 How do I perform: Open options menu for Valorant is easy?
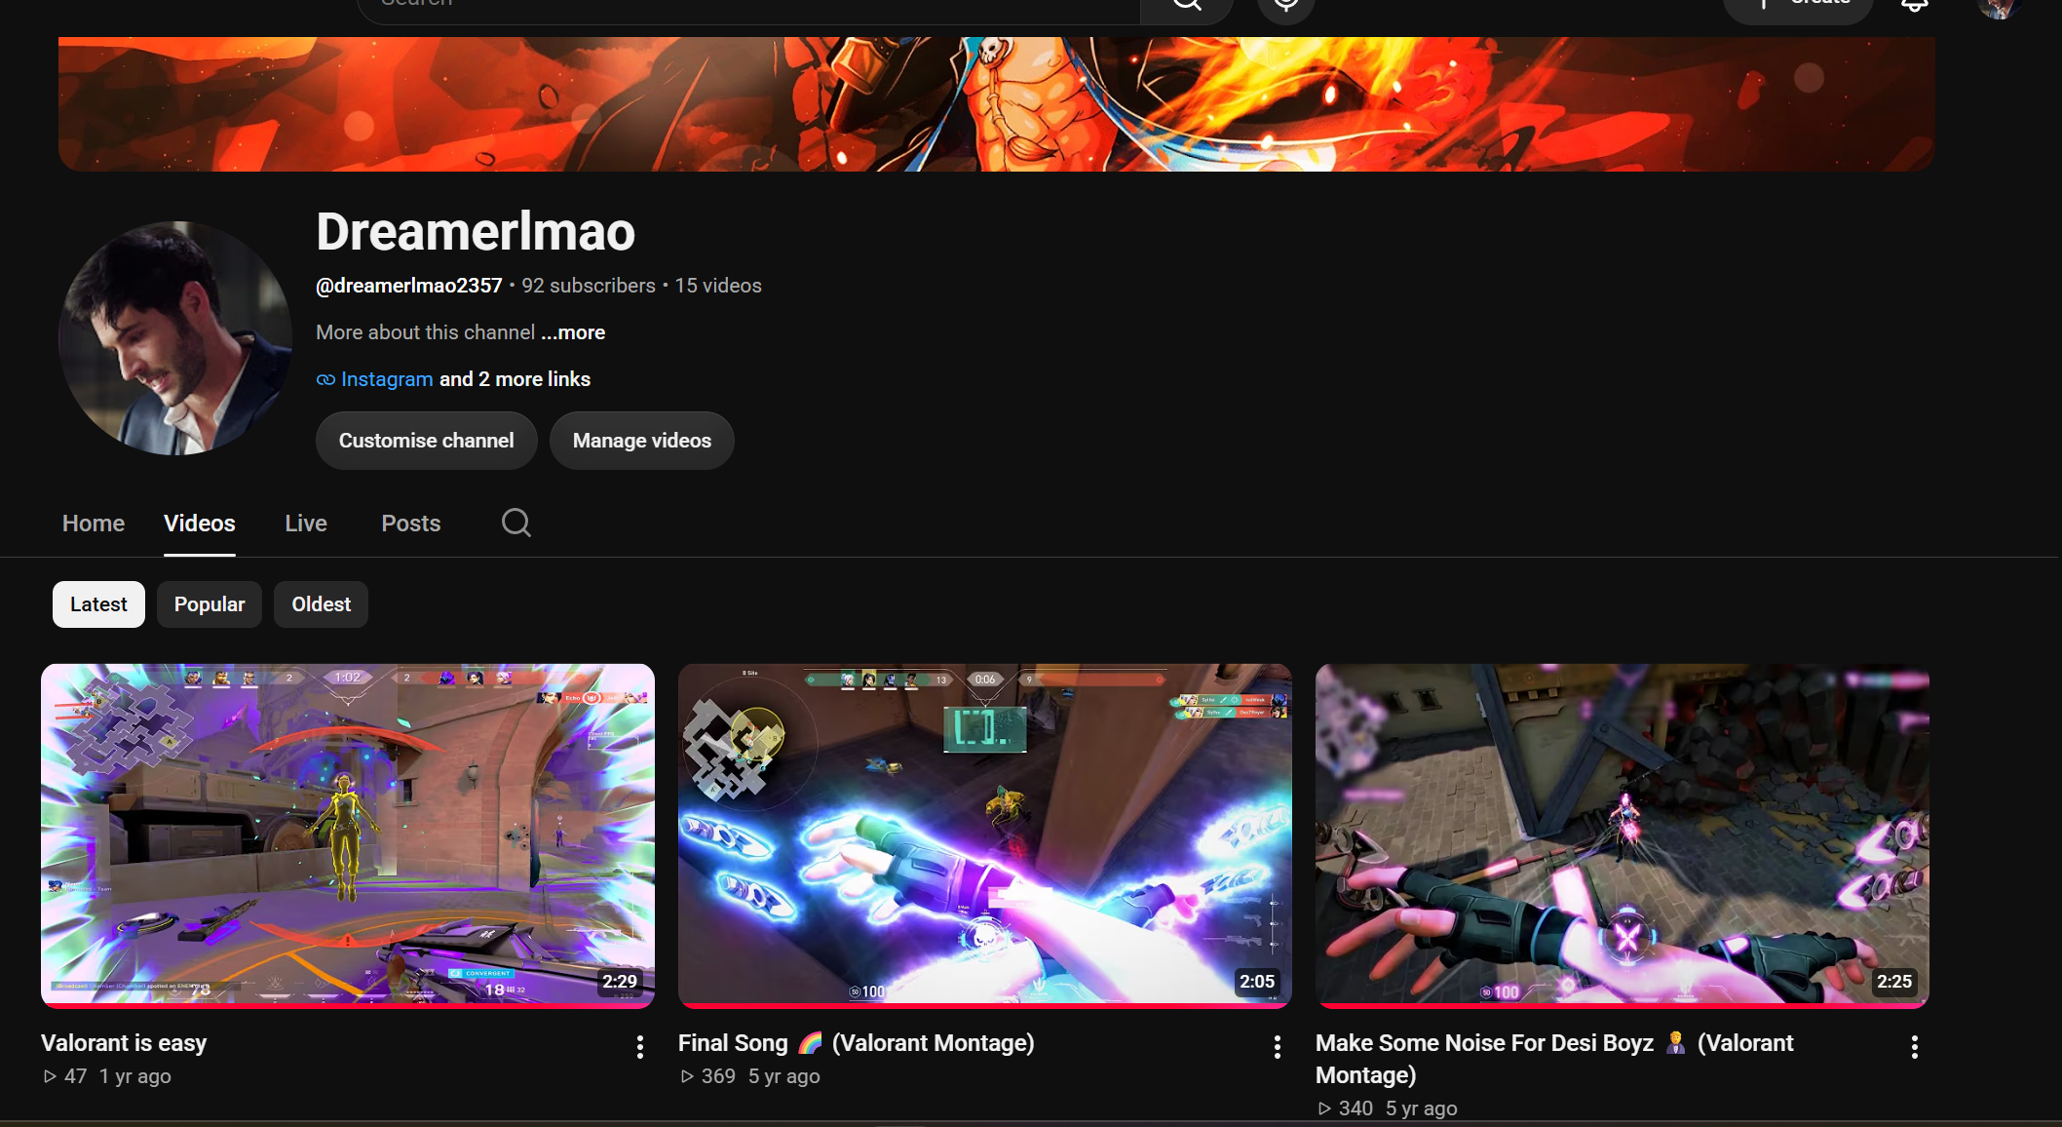640,1047
